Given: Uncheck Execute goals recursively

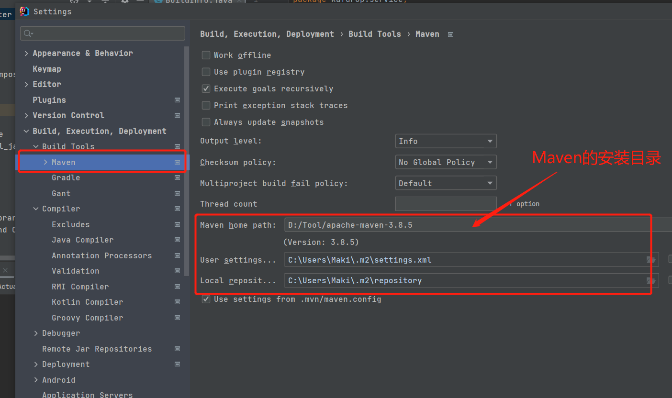Looking at the screenshot, I should (206, 88).
